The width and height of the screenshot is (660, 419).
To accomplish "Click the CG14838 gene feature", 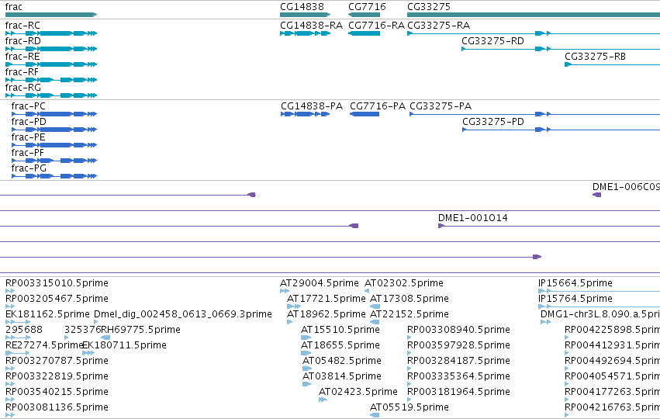I will 305,15.
